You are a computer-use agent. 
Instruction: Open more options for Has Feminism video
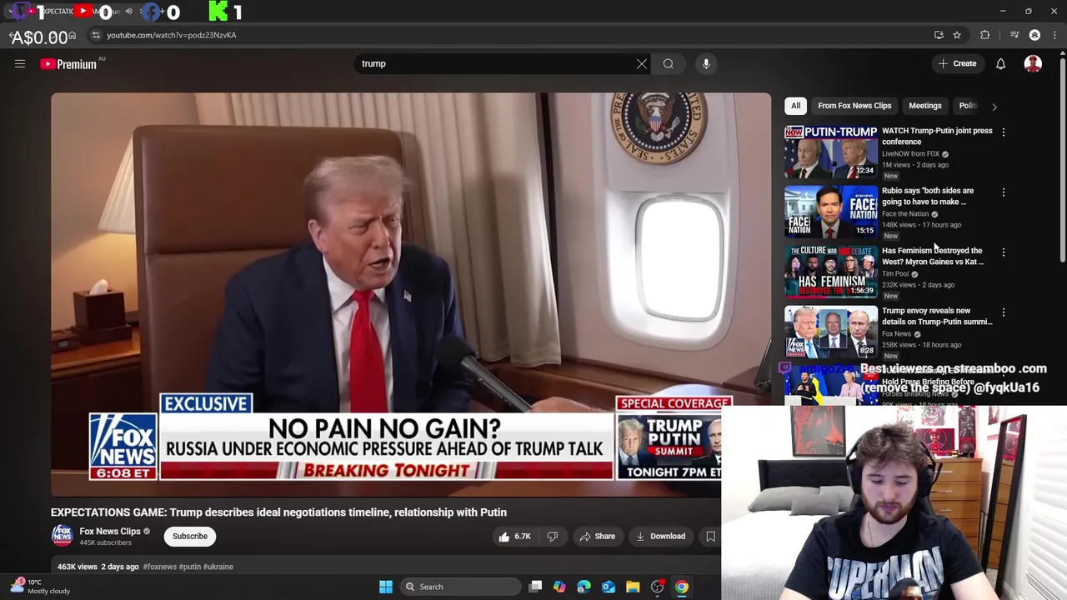[x=1004, y=252]
